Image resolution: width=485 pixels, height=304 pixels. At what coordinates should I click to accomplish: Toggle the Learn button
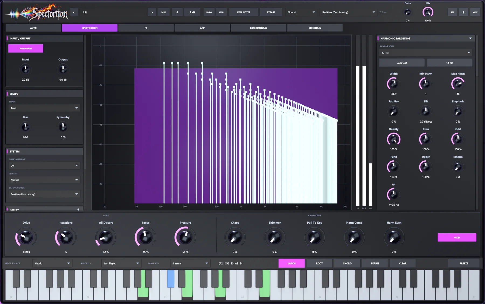(375, 263)
